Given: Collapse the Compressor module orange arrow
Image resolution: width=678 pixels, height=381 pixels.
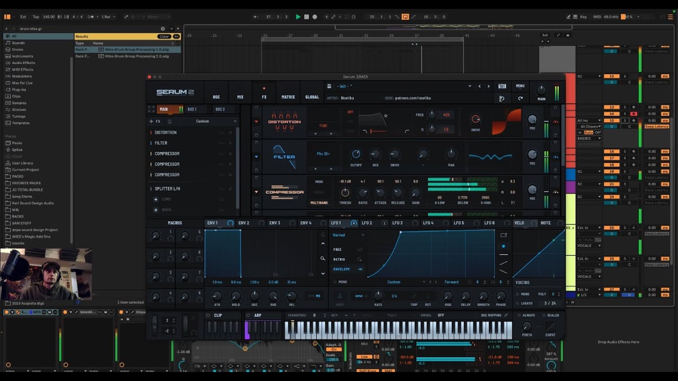Looking at the screenshot, I should (256, 192).
